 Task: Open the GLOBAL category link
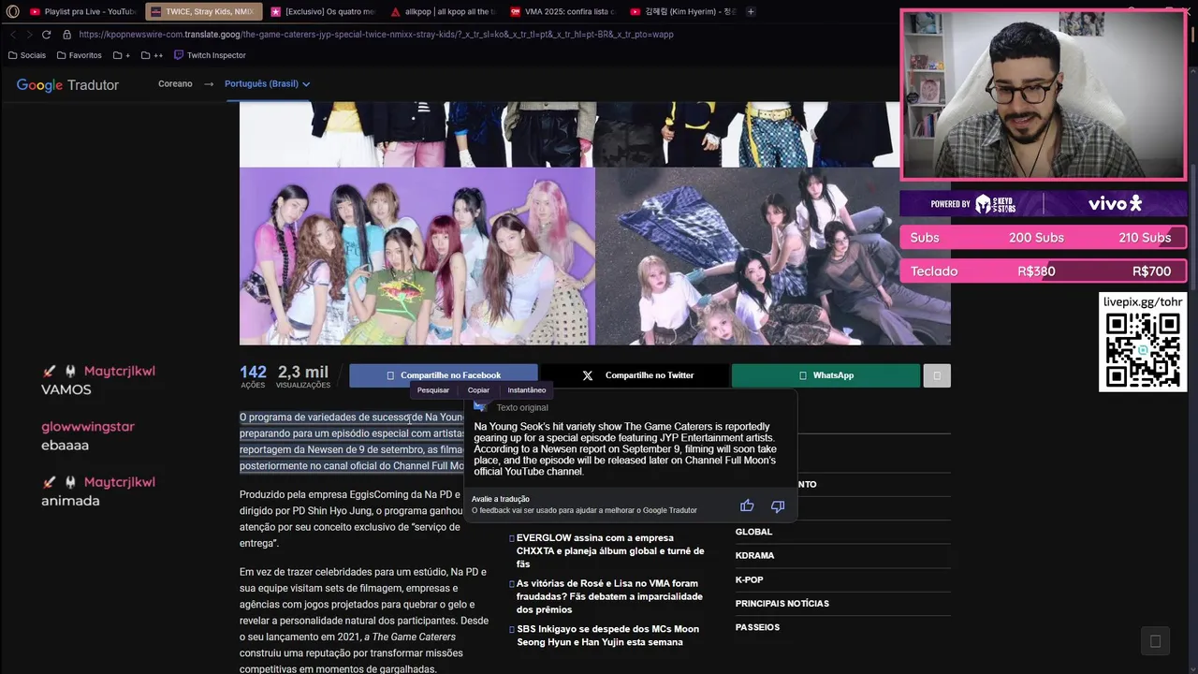[753, 532]
